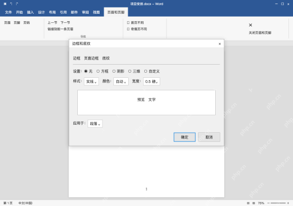Image resolution: width=293 pixels, height=206 pixels.
Task: Click the 视图 ribbon tab
Action: 96,13
